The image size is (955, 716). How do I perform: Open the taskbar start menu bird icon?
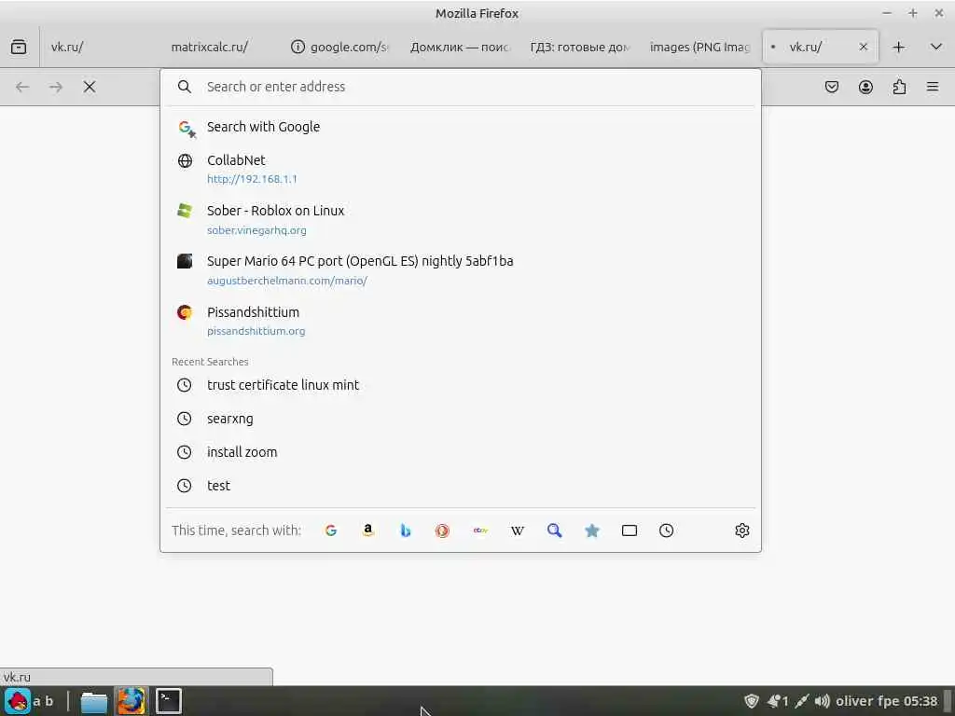coord(18,701)
